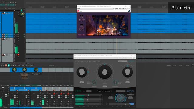The image size is (194, 109).
Task: Open the dropdown at top right of Spatial Mic Converter header
Action: coord(122,61)
